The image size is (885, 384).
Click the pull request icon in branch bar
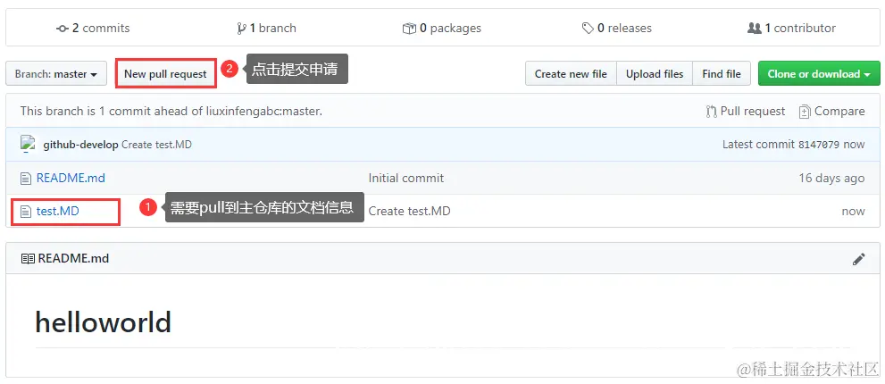coord(711,112)
